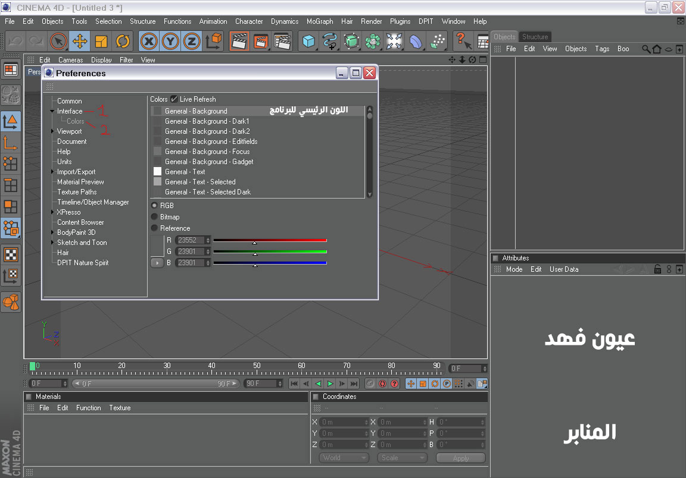
Task: Open Common preferences page
Action: 69,101
